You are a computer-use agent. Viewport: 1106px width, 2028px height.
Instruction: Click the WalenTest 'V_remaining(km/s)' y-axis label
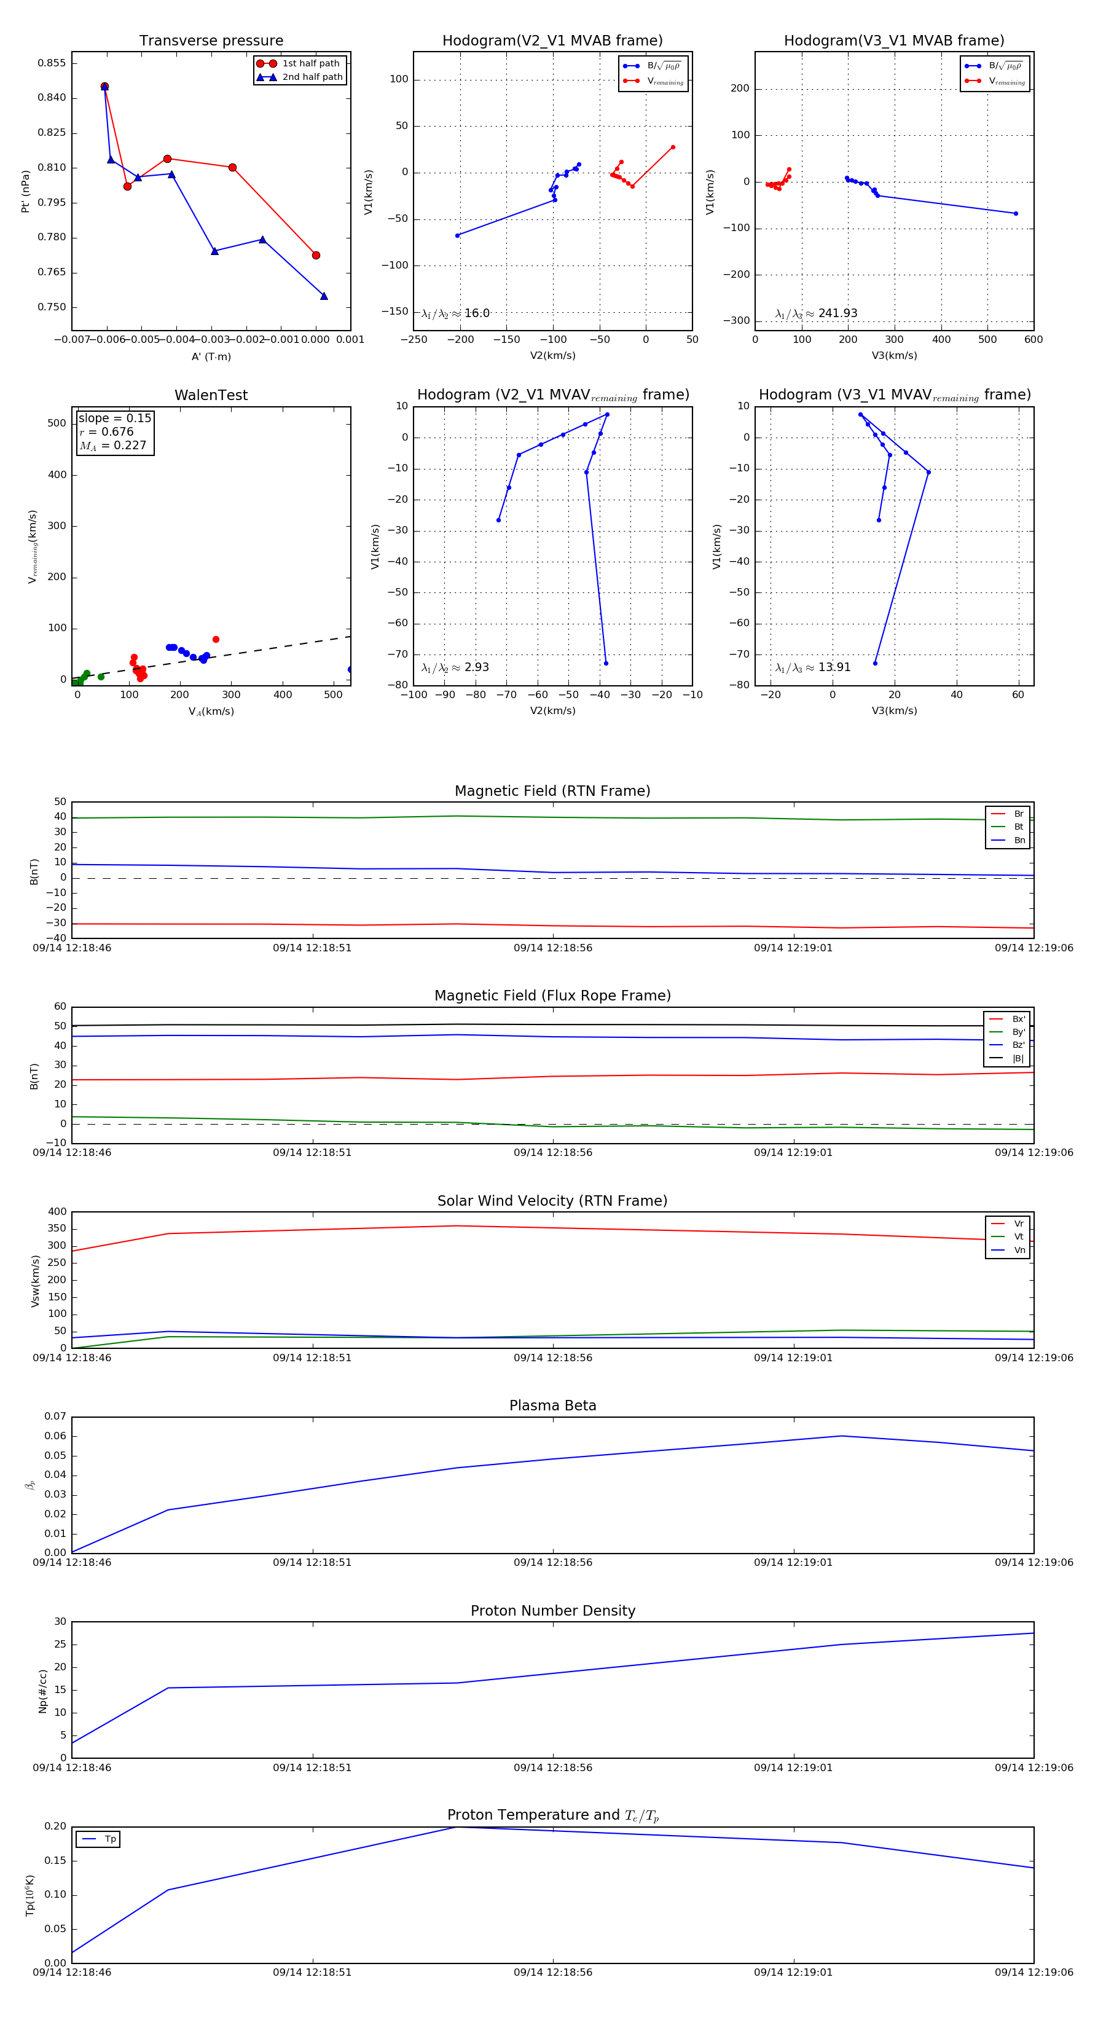[x=33, y=546]
